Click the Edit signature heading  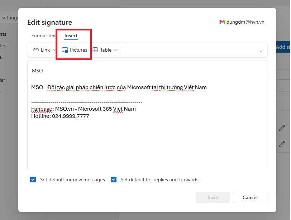pyautogui.click(x=49, y=22)
